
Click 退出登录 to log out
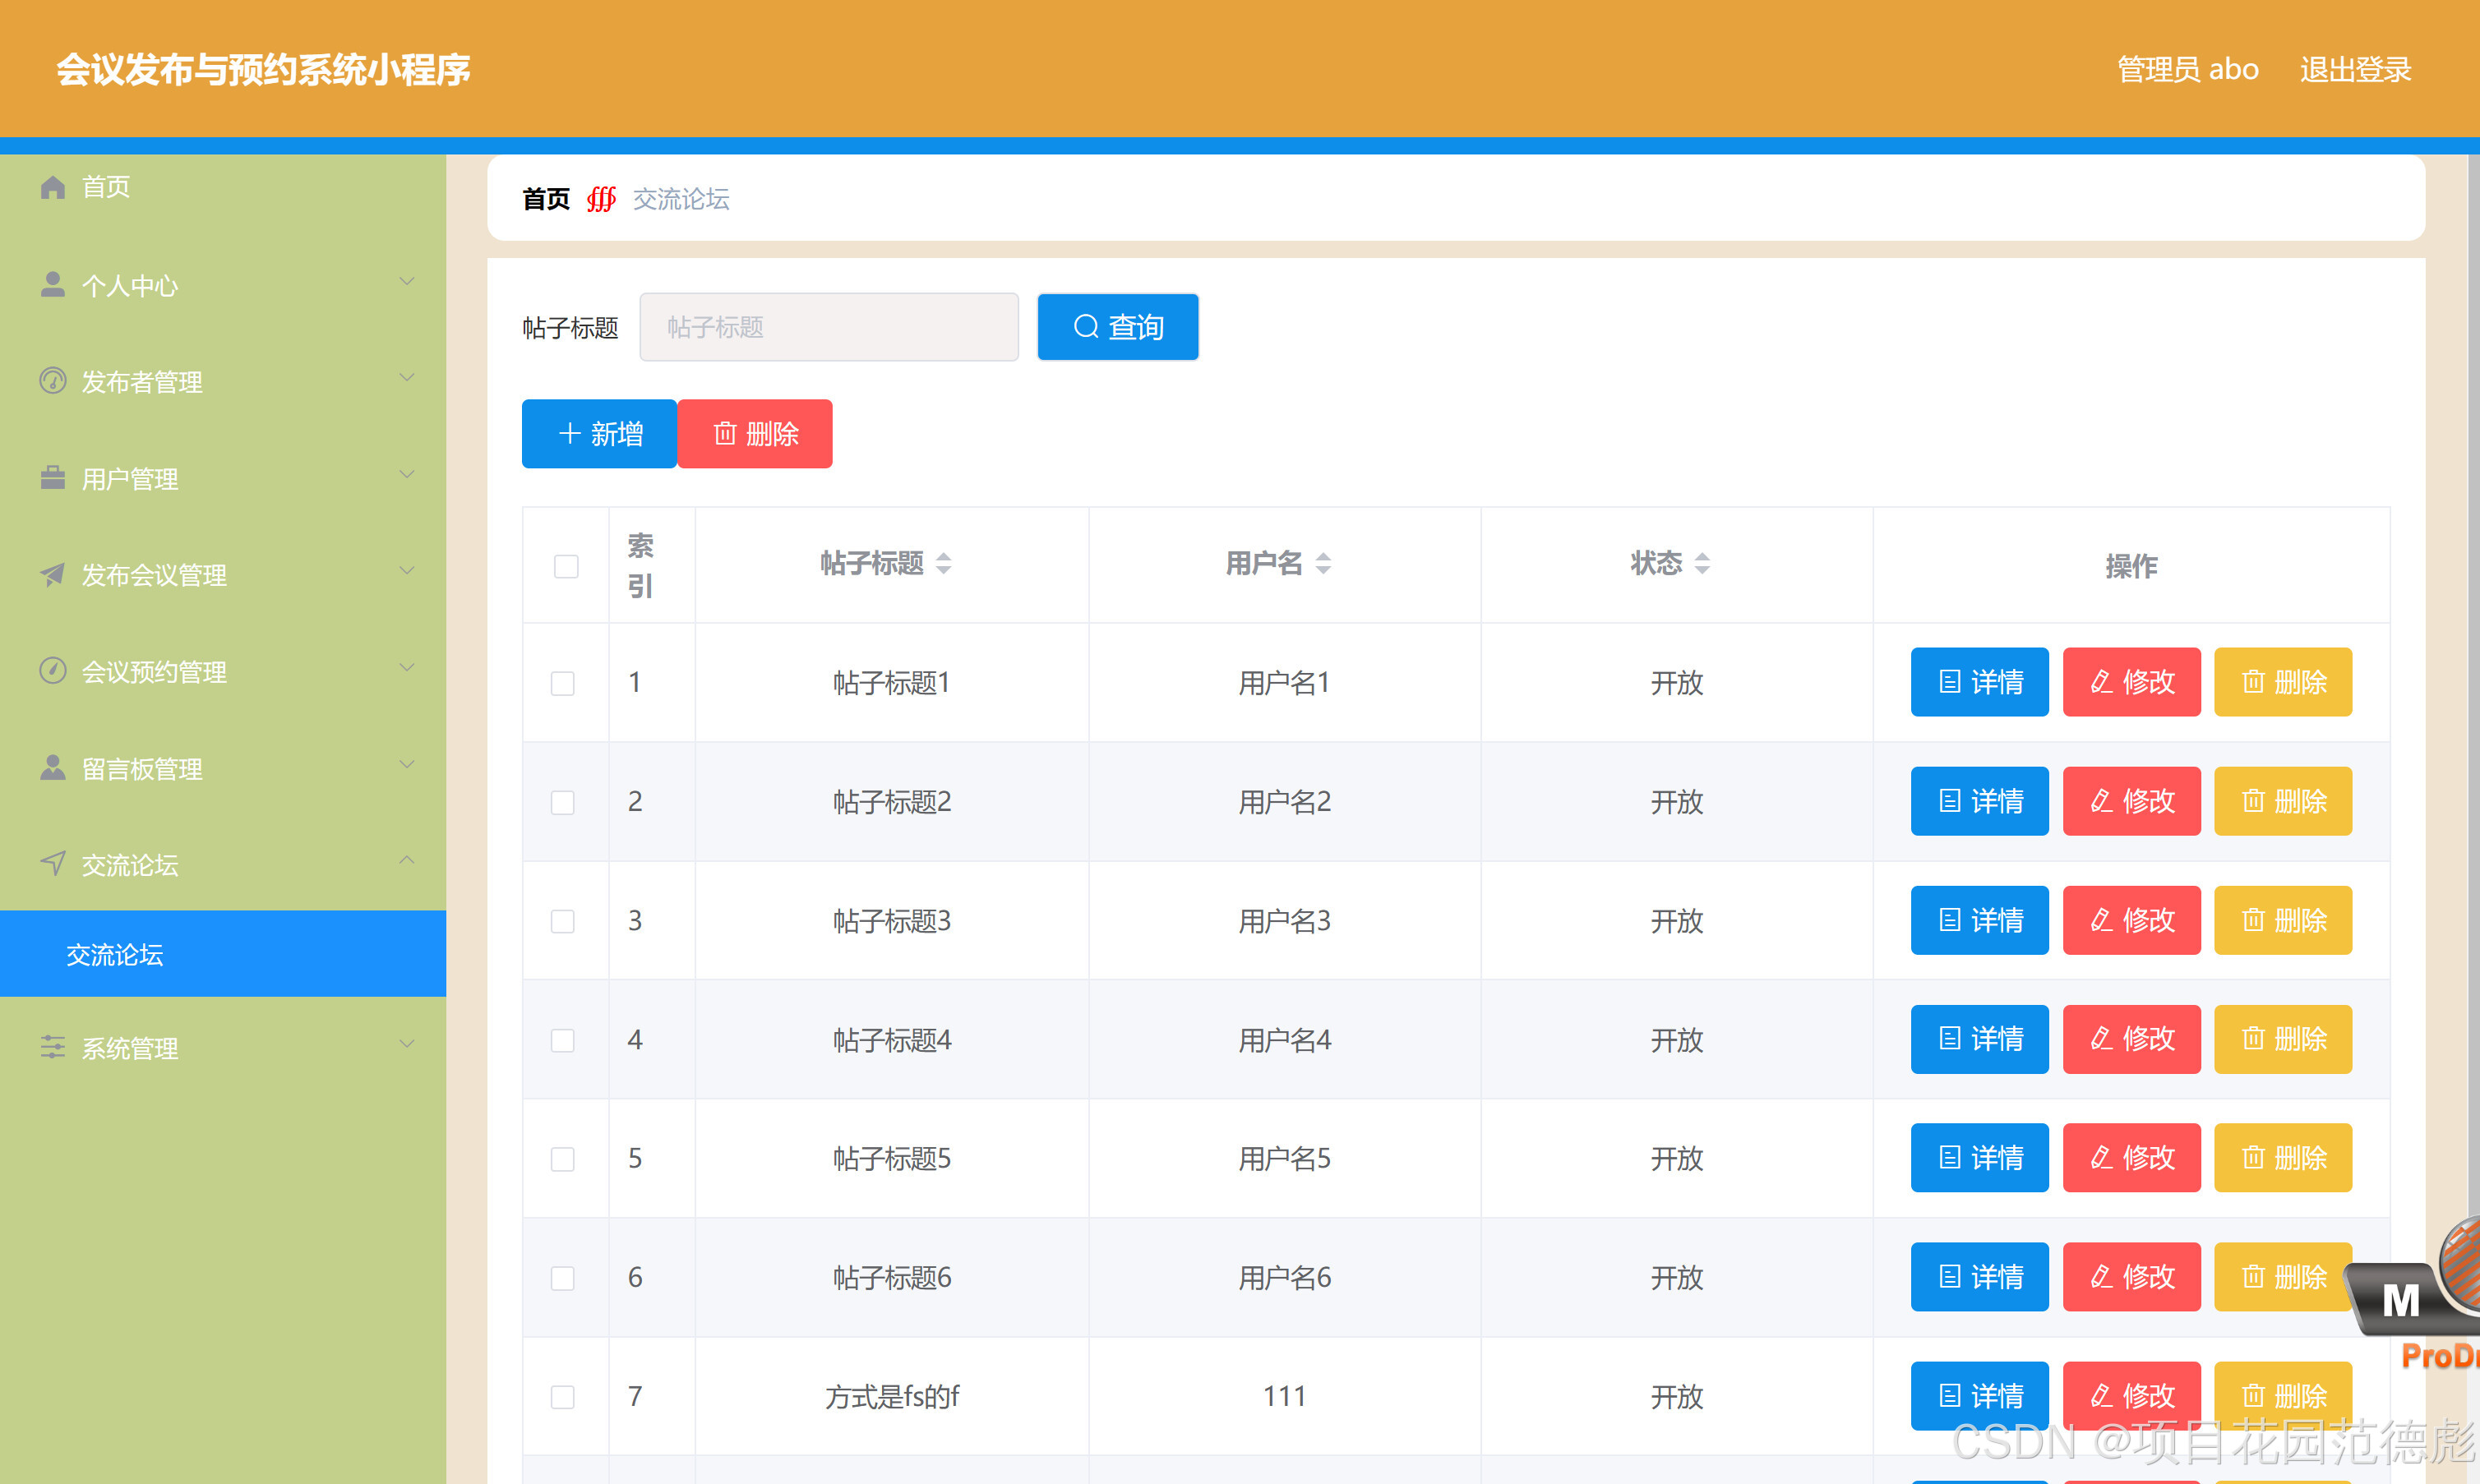coord(2355,69)
